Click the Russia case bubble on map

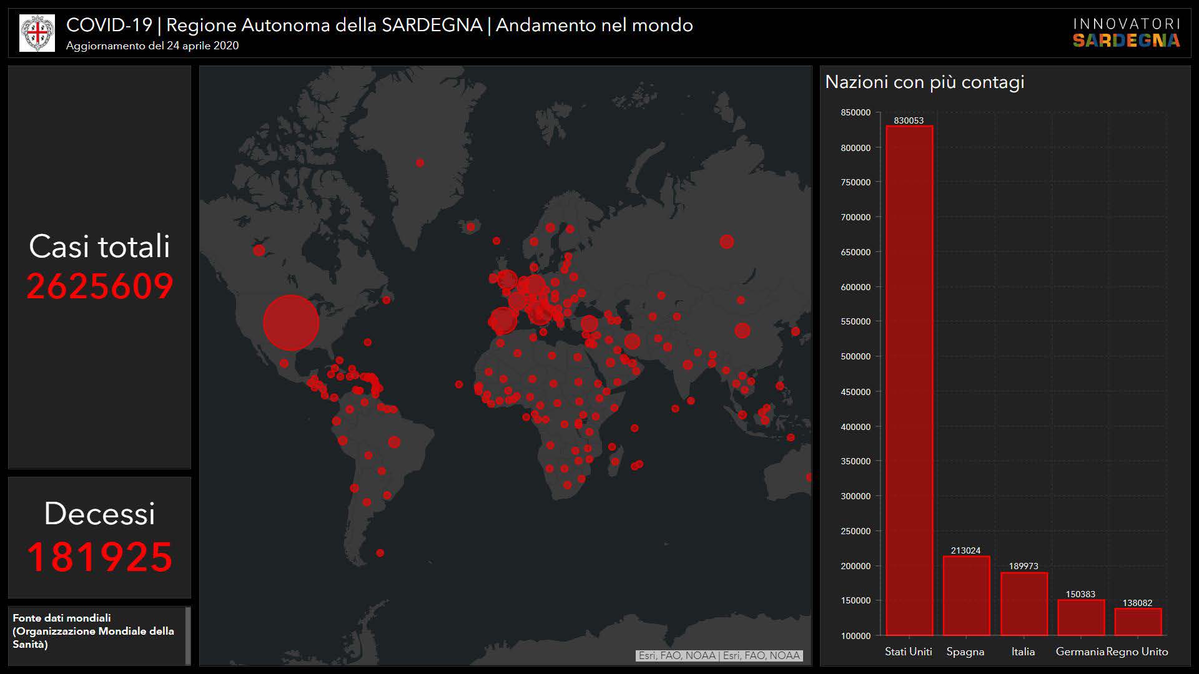pyautogui.click(x=726, y=242)
